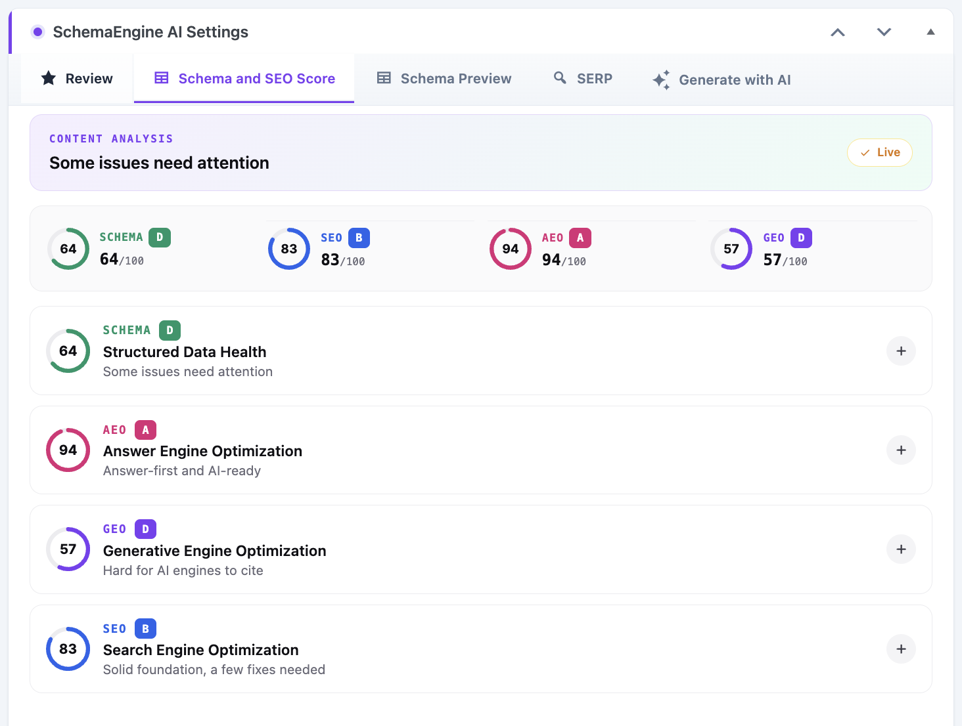This screenshot has width=962, height=726.
Task: Click the star icon on Review tab
Action: 49,78
